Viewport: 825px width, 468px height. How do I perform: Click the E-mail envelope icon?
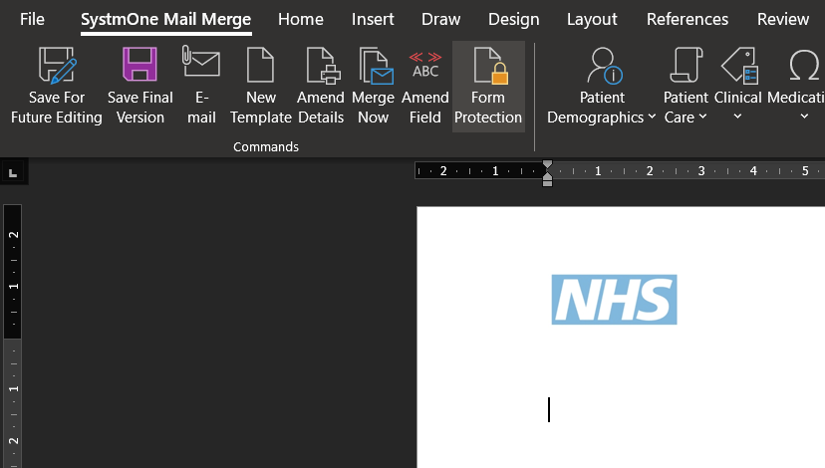pos(201,62)
